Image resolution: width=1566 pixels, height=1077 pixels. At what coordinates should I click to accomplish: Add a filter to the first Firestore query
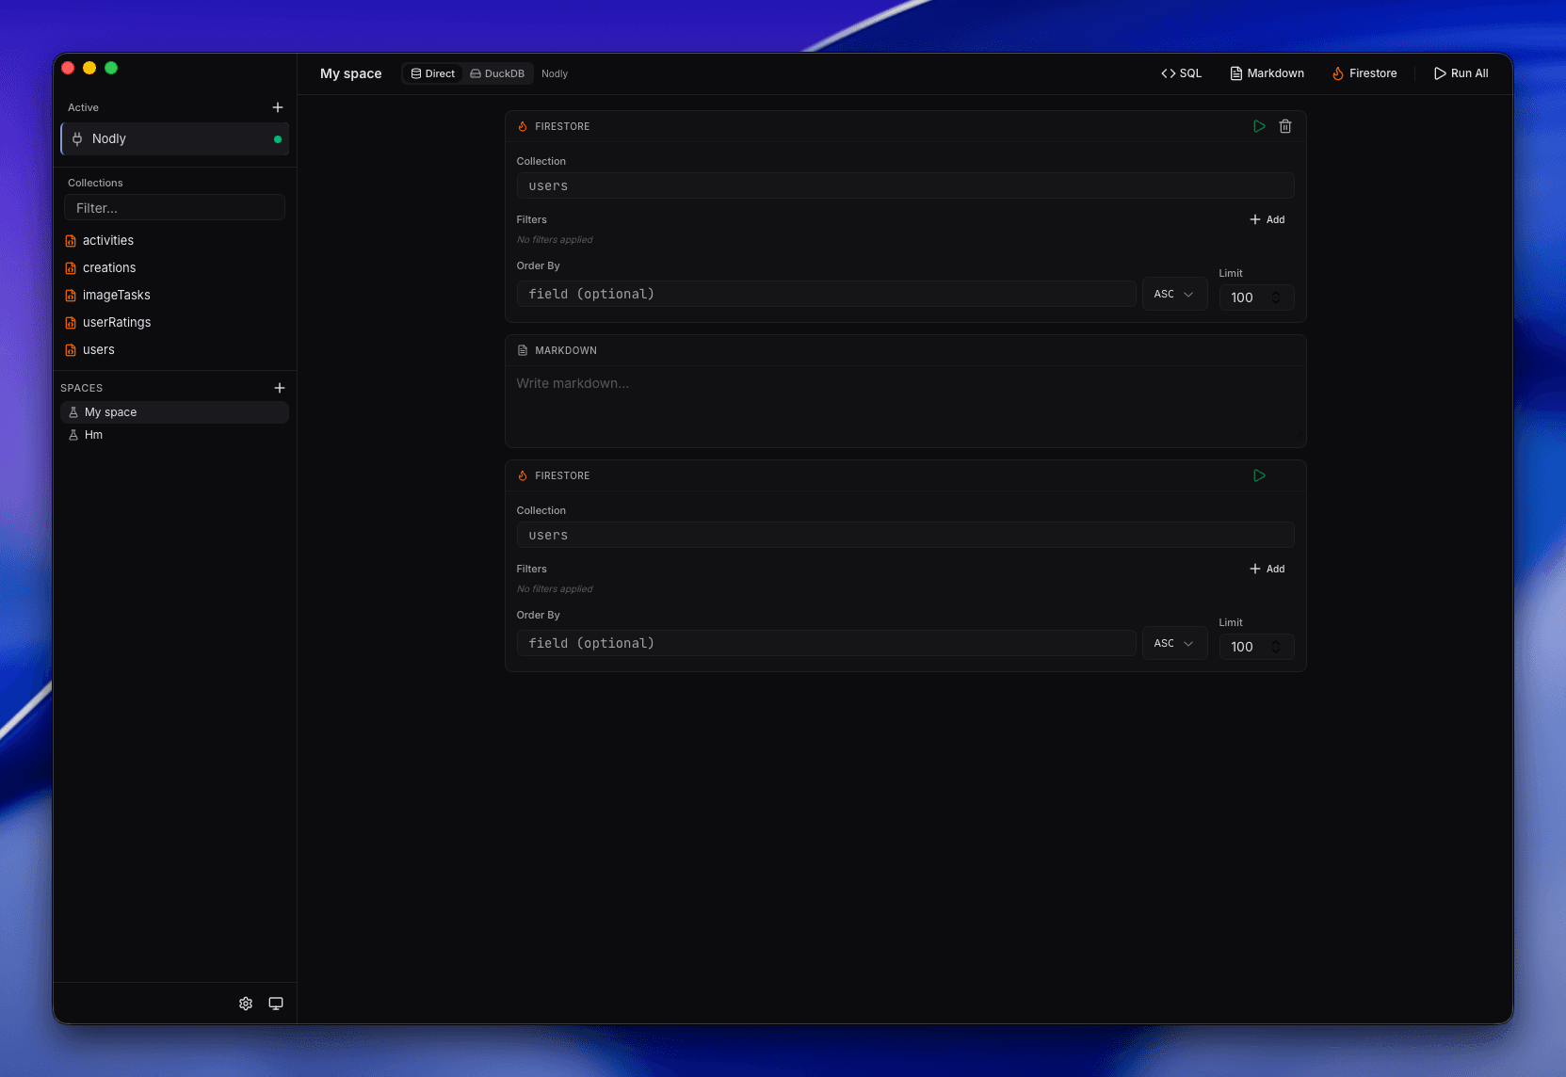click(x=1267, y=219)
